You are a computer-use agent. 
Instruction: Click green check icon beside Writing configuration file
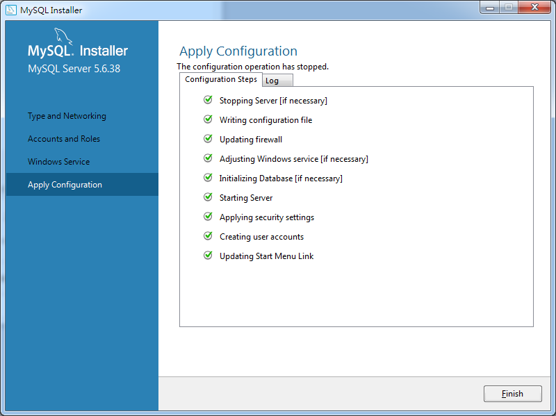coord(208,119)
